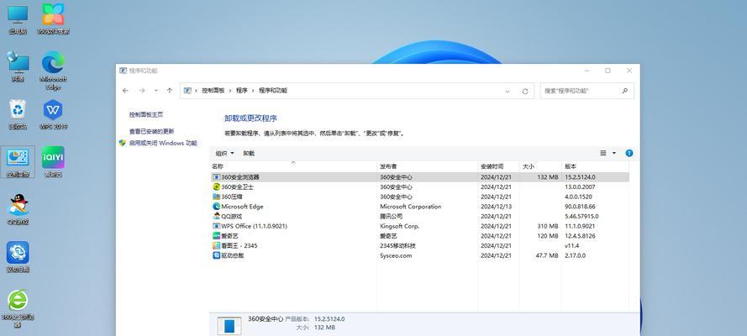Click version 5.46.57915.0 cell
The height and width of the screenshot is (336, 747).
pyautogui.click(x=581, y=217)
